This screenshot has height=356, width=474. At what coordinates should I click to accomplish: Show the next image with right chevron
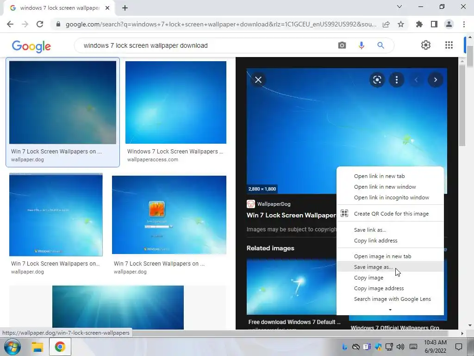(x=435, y=80)
